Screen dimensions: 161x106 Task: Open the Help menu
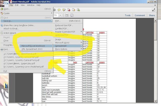tap(38, 5)
